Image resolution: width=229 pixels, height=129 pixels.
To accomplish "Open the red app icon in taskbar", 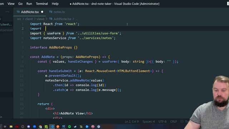I will coord(17,126).
